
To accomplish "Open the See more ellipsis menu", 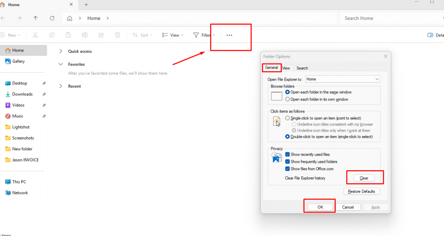I will [229, 35].
